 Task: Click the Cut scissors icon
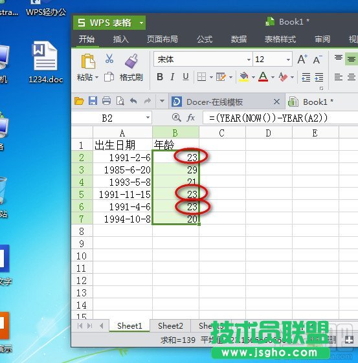click(109, 59)
